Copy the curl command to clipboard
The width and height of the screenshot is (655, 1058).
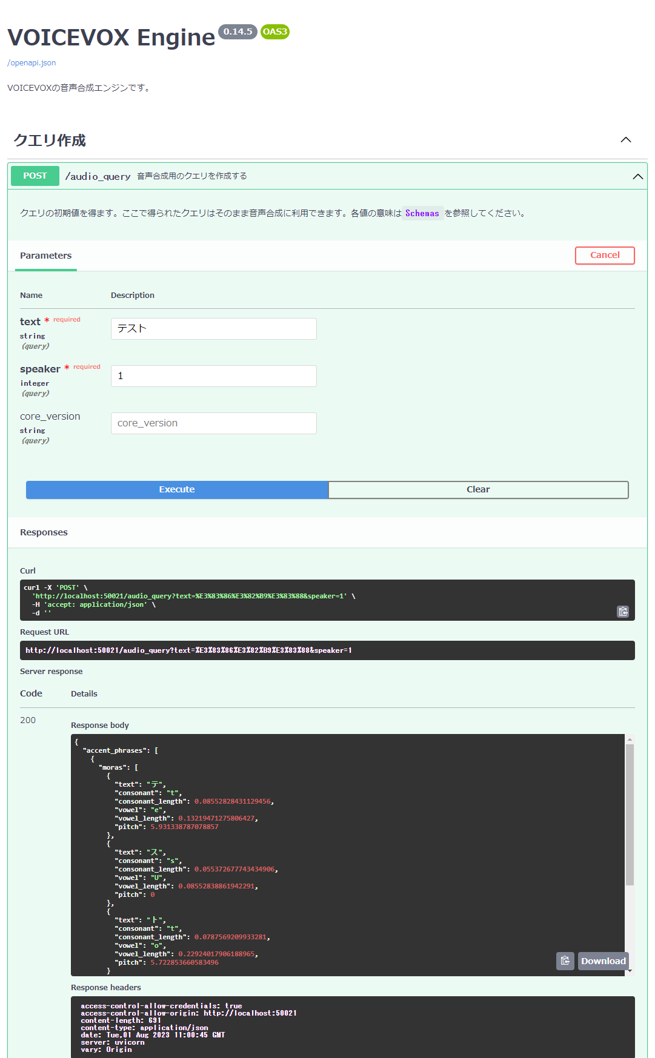(x=623, y=612)
